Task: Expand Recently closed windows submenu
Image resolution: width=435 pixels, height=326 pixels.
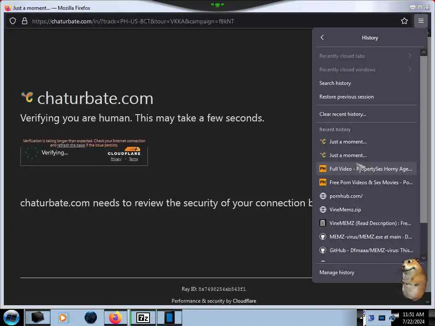Action: click(x=366, y=70)
